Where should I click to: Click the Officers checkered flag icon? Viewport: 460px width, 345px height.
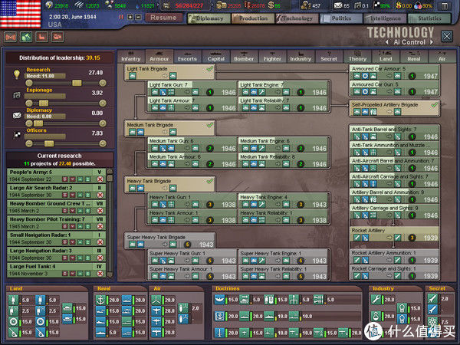pyautogui.click(x=17, y=135)
